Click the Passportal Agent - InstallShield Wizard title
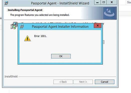 [x=60, y=3]
